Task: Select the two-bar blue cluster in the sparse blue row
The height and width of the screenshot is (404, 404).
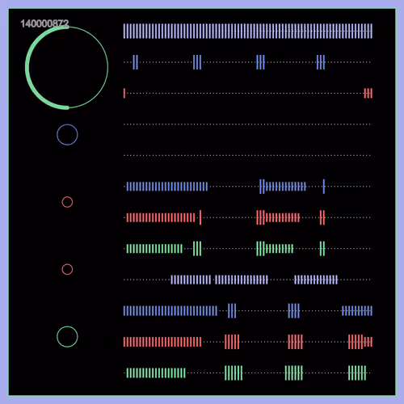Action: [136, 62]
